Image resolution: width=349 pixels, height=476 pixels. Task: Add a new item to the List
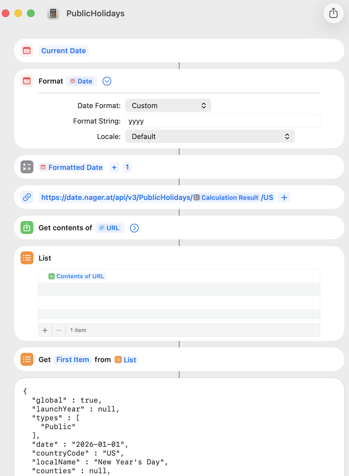pyautogui.click(x=45, y=330)
